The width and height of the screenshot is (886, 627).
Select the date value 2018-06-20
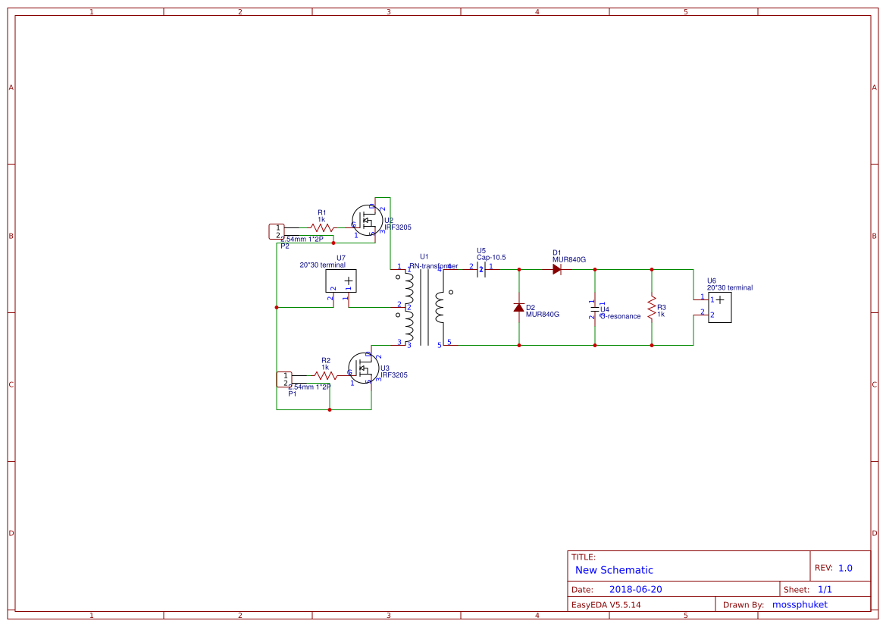(x=635, y=589)
